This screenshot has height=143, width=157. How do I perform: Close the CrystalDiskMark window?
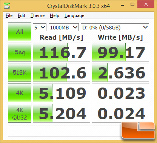pyautogui.click(x=146, y=5)
